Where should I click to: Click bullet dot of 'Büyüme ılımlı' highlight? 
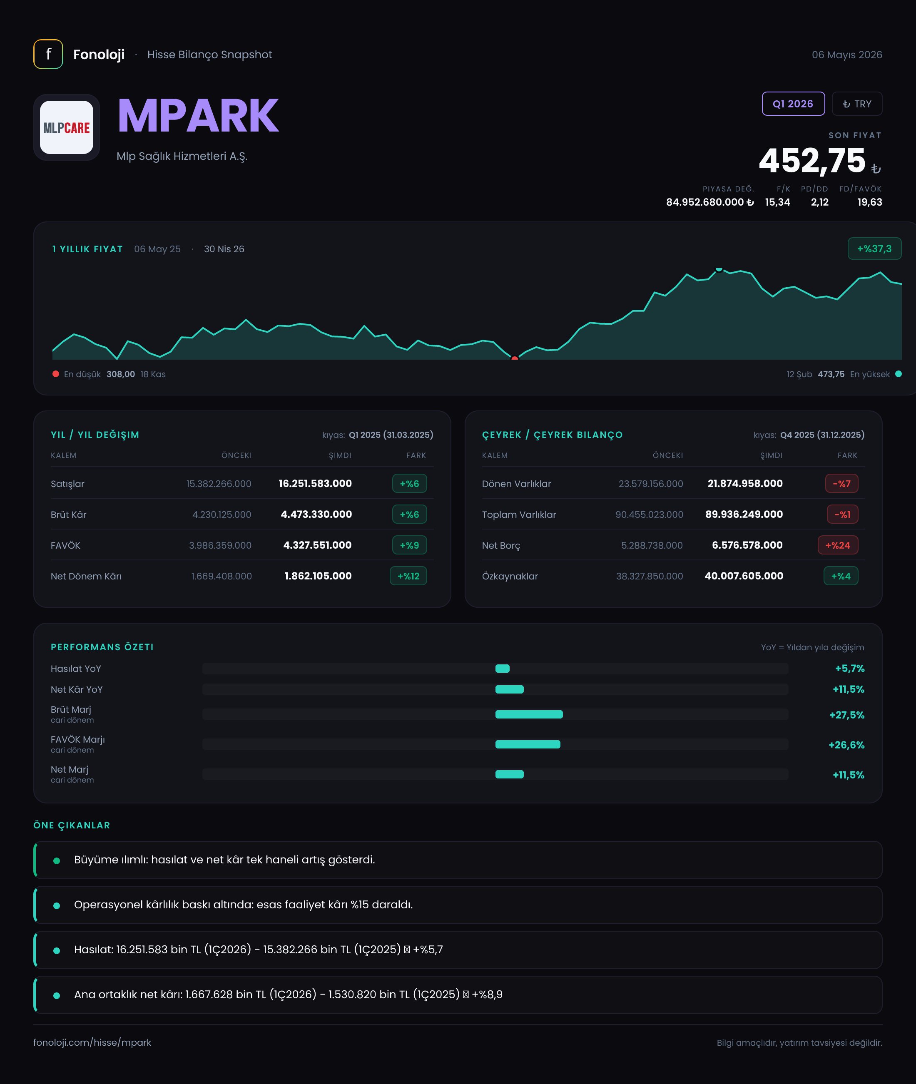click(x=57, y=860)
